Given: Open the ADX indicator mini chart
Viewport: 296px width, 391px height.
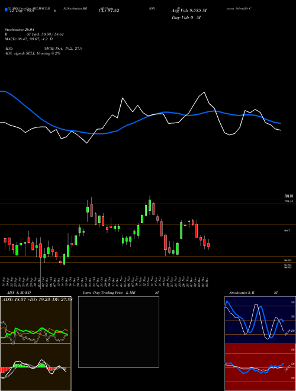Looking at the screenshot, I should [36, 320].
